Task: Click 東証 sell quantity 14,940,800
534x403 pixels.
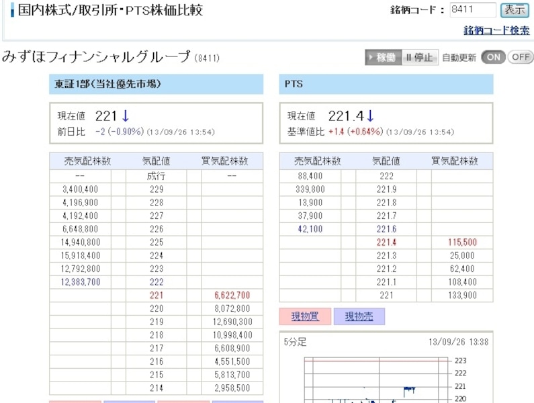Action: click(x=81, y=242)
